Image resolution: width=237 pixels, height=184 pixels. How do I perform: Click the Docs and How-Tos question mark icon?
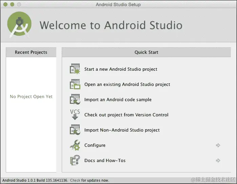tap(75, 160)
